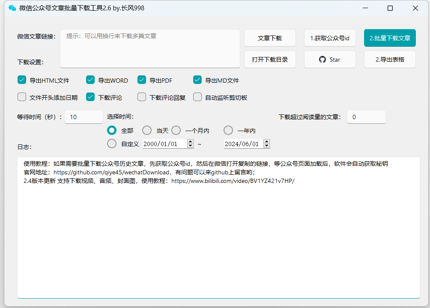The height and width of the screenshot is (308, 430).
Task: Click the 等待时间 seconds field
Action: pos(84,117)
